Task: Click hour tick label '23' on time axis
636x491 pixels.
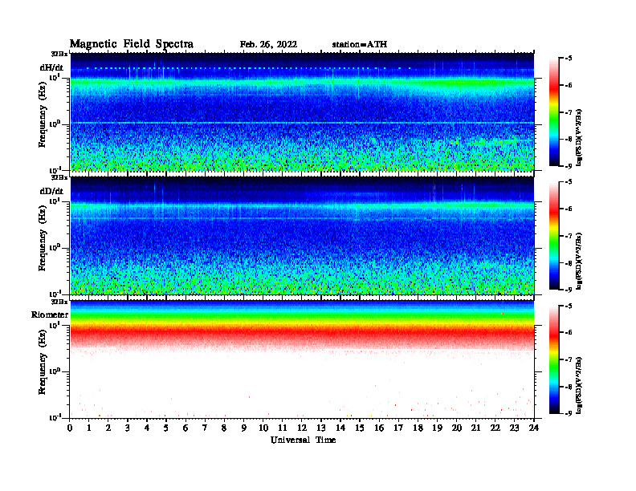Action: pos(514,428)
